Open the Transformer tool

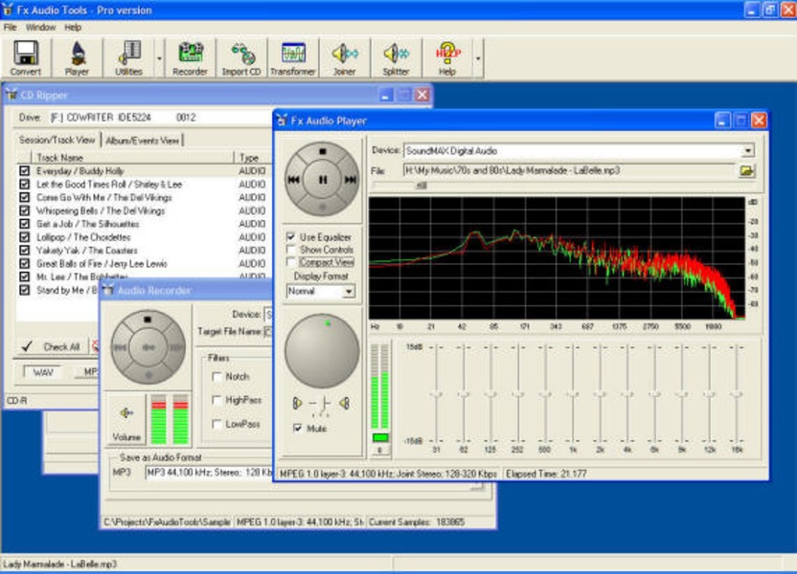(x=292, y=57)
